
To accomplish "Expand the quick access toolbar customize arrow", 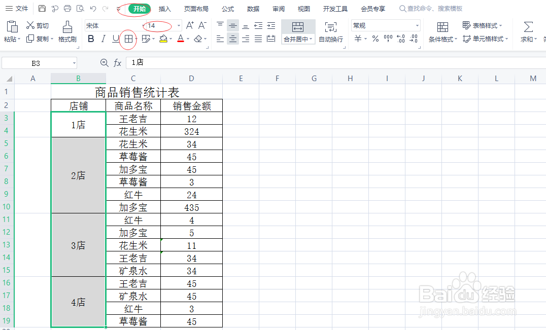I will tap(118, 9).
